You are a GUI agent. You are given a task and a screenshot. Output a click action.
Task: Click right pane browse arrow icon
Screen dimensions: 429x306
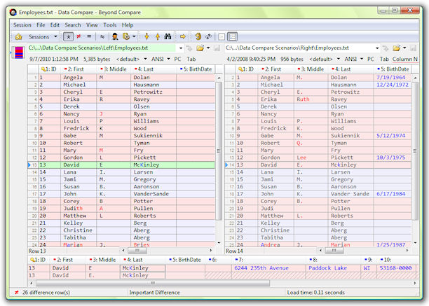point(386,48)
